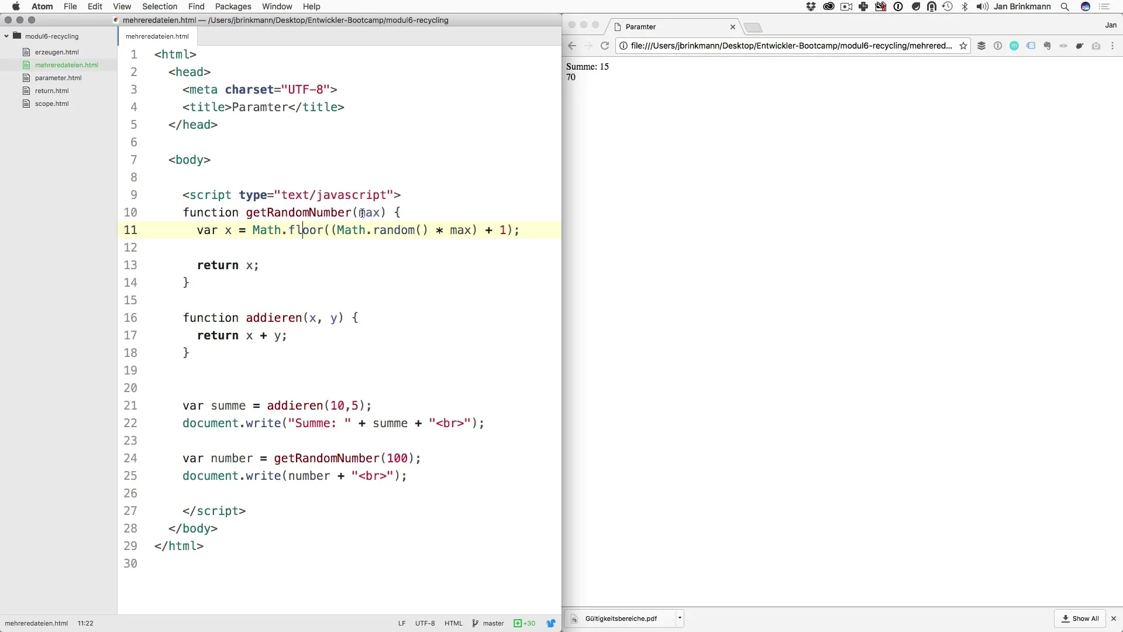Open the Gültigkeitsbereiche.pdf download options arrow
Screen dimensions: 1123x632
click(680, 618)
